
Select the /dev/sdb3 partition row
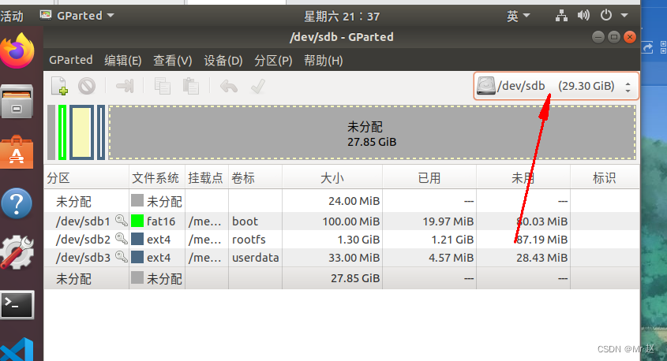342,258
